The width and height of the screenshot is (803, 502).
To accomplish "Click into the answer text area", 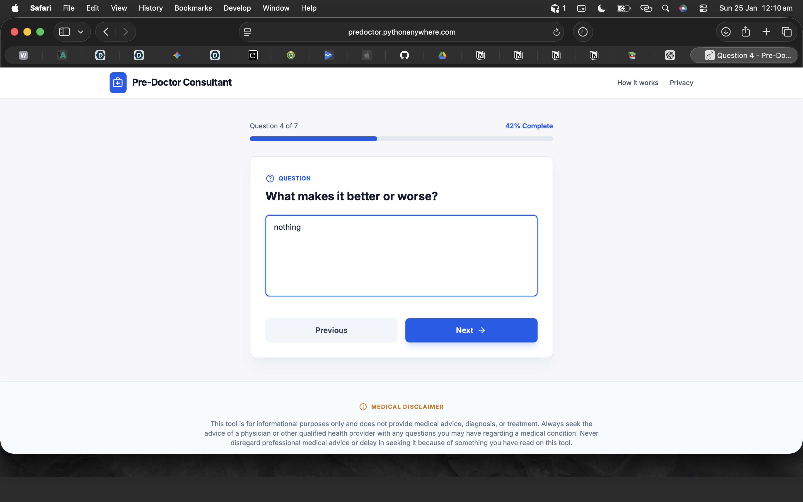I will 401,256.
